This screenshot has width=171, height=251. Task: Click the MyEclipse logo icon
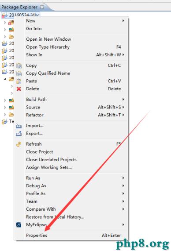coord(19,225)
